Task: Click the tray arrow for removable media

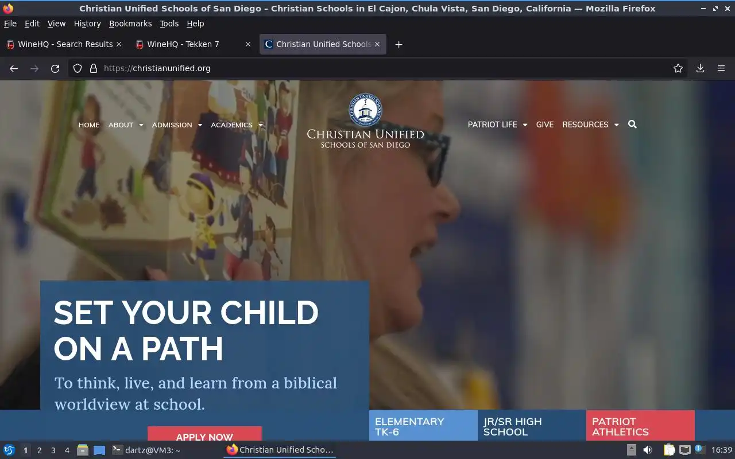Action: 631,450
